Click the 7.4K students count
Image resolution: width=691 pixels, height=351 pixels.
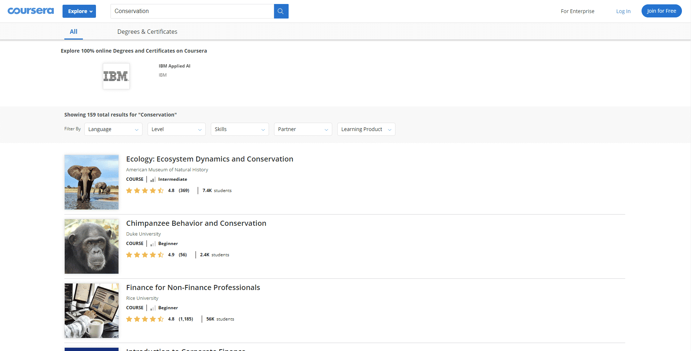pos(217,191)
